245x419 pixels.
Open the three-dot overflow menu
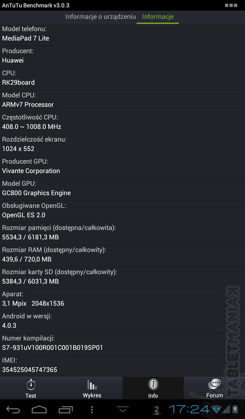pyautogui.click(x=92, y=410)
